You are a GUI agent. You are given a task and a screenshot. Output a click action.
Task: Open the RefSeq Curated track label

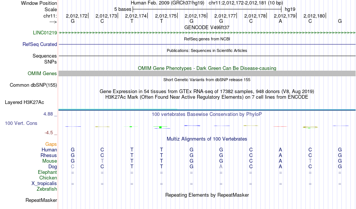point(39,44)
